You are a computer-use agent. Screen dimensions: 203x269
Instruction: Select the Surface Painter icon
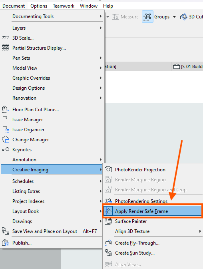[x=108, y=221]
